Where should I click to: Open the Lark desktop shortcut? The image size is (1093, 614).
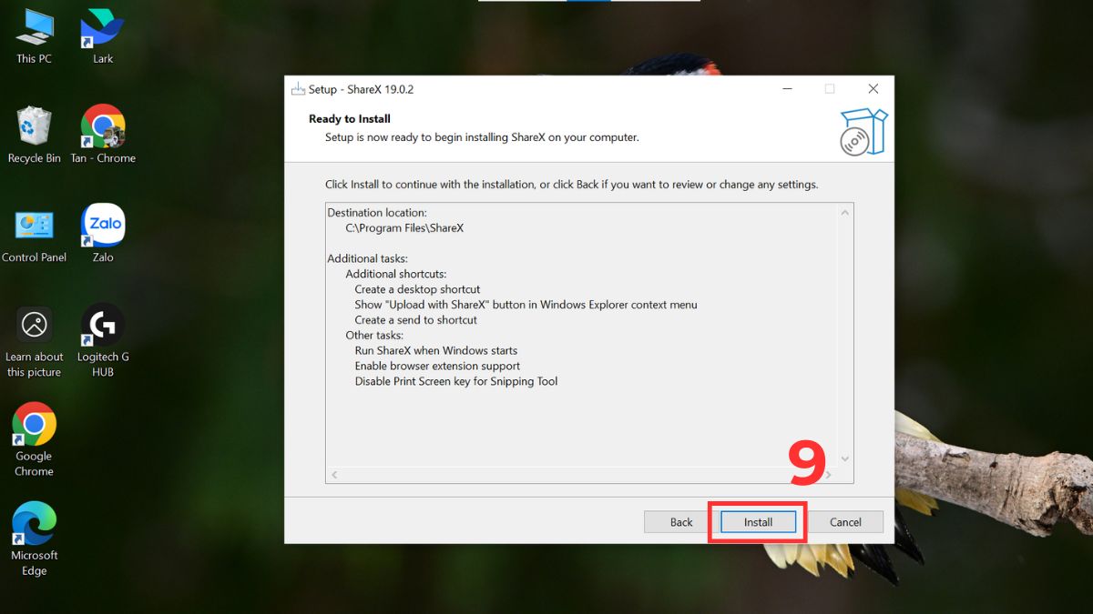pos(103,36)
